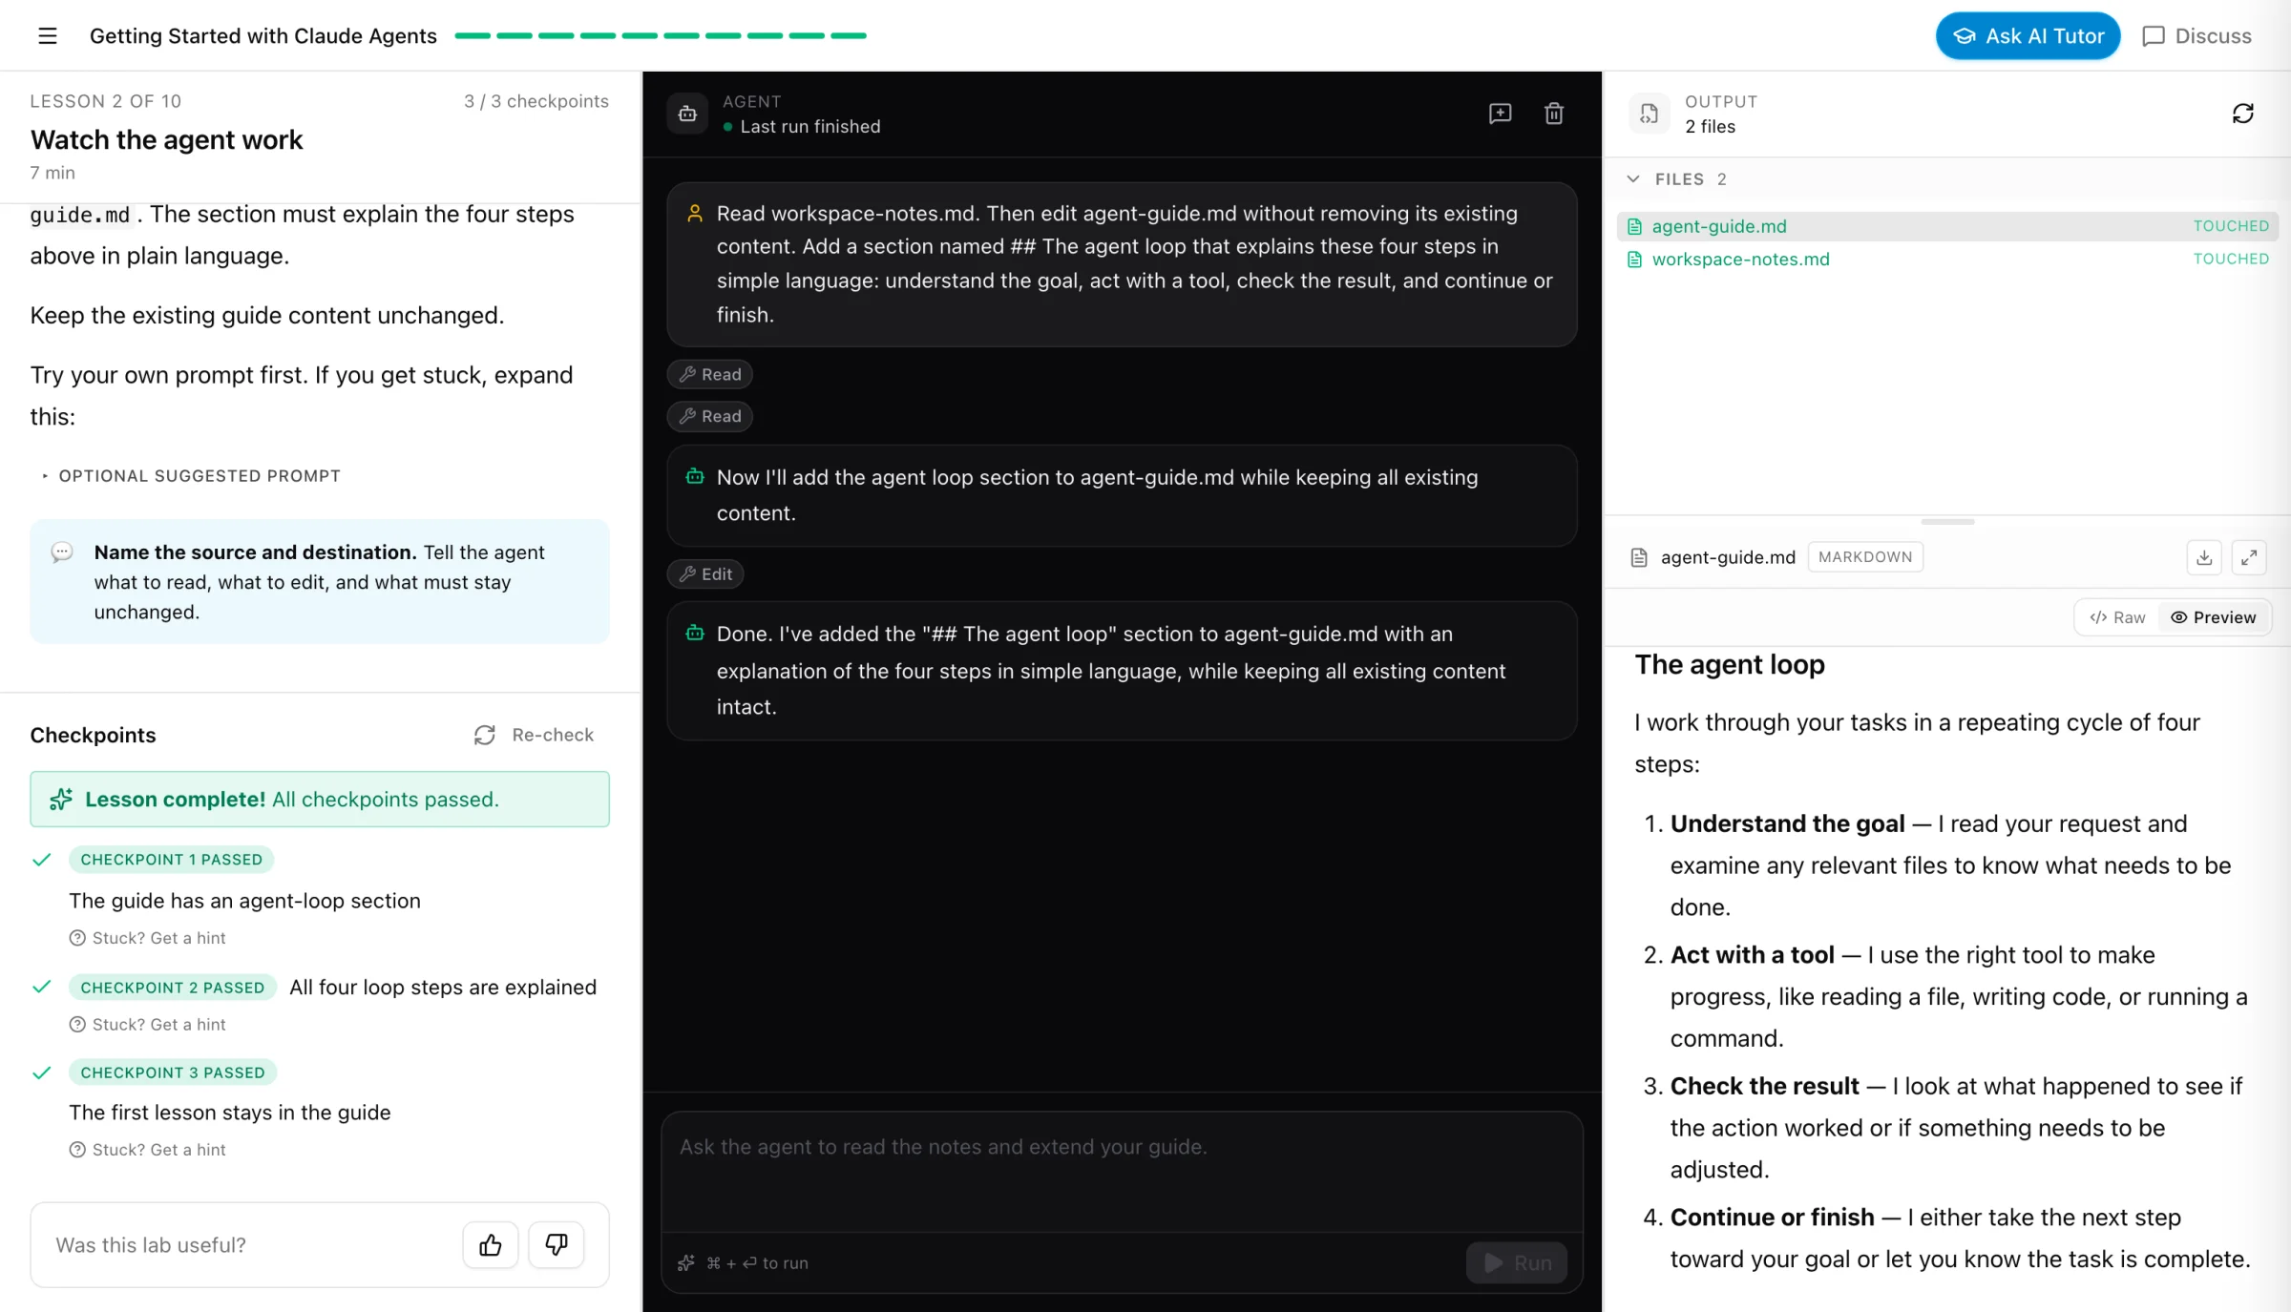Click the Last run finished status

802,126
